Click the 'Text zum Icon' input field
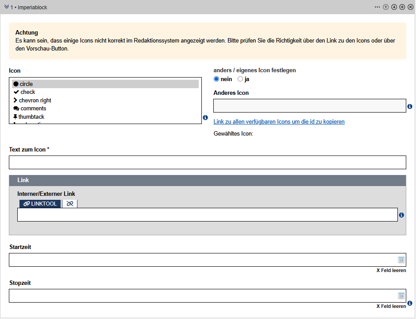The width and height of the screenshot is (416, 319). [x=207, y=163]
